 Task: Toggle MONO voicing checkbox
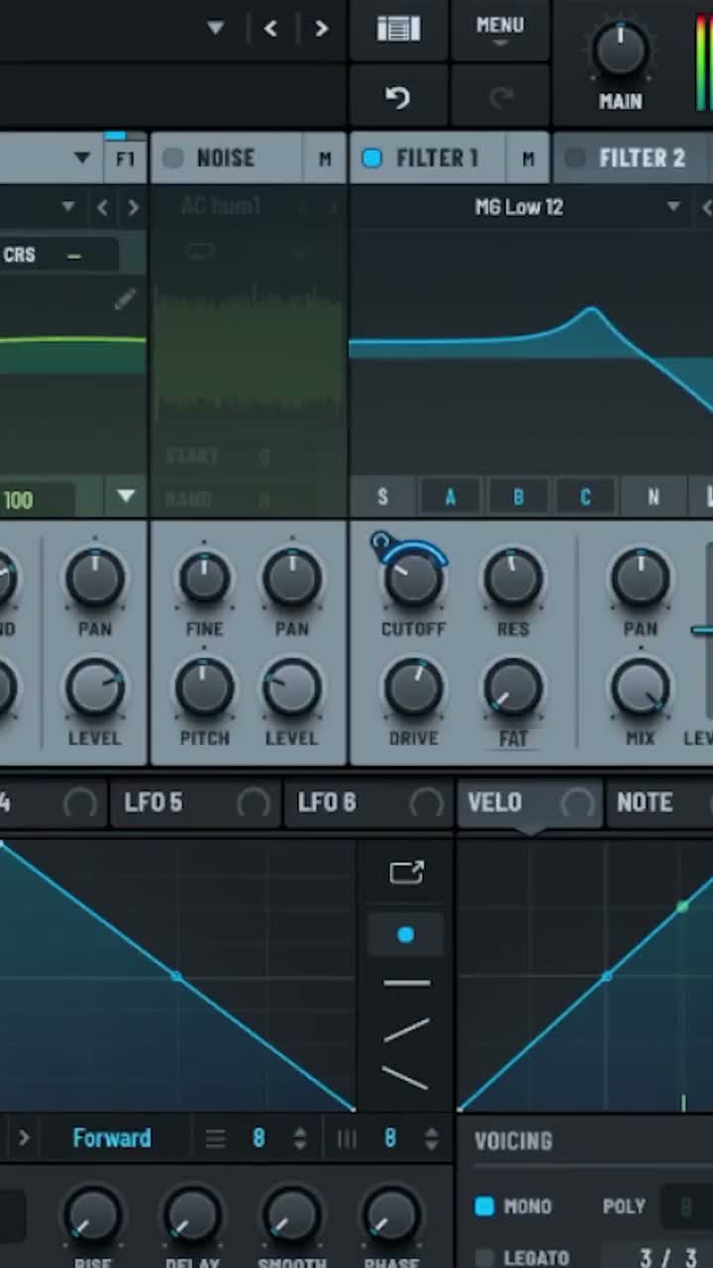pos(484,1207)
